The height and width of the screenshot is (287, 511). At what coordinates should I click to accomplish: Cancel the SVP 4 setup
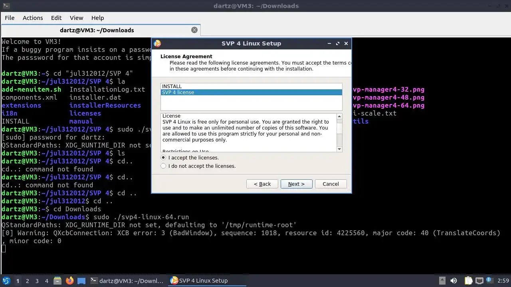[331, 184]
